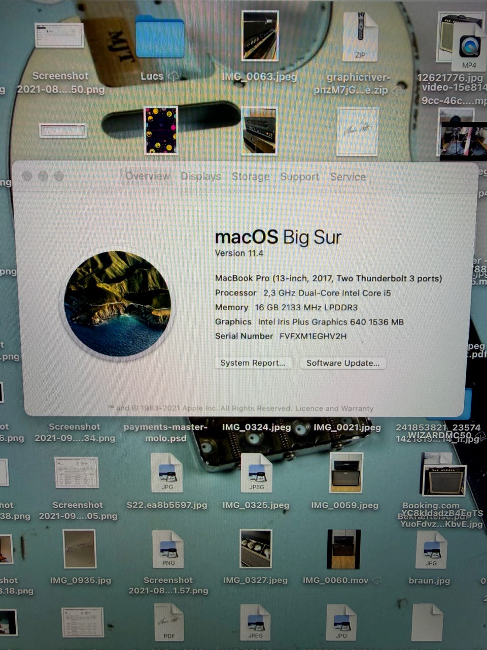Click the window's red close button
Viewport: 487px width, 650px height.
click(x=27, y=176)
